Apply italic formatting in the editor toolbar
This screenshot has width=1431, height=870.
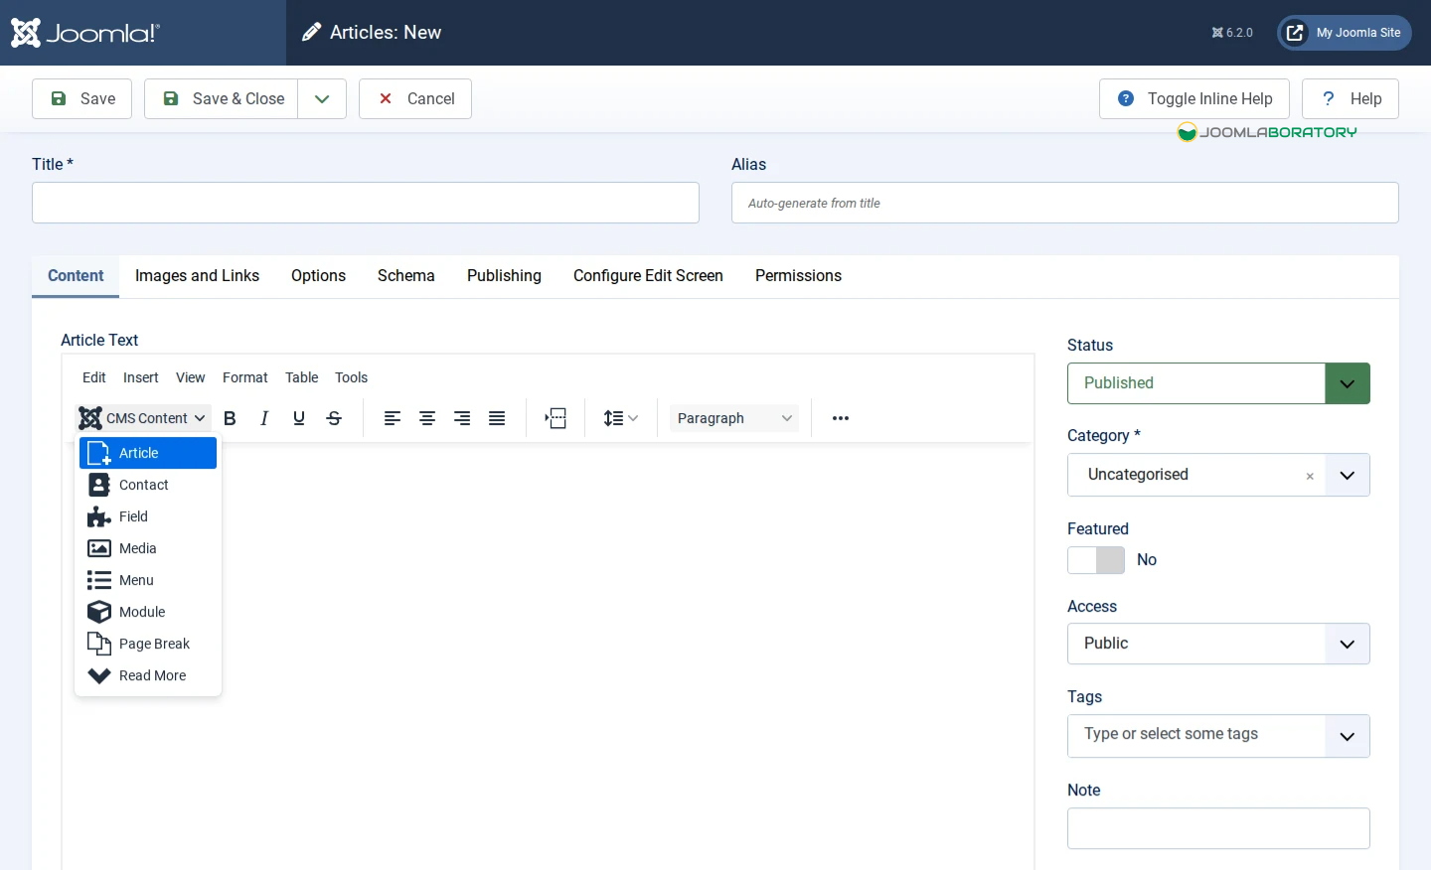[264, 418]
